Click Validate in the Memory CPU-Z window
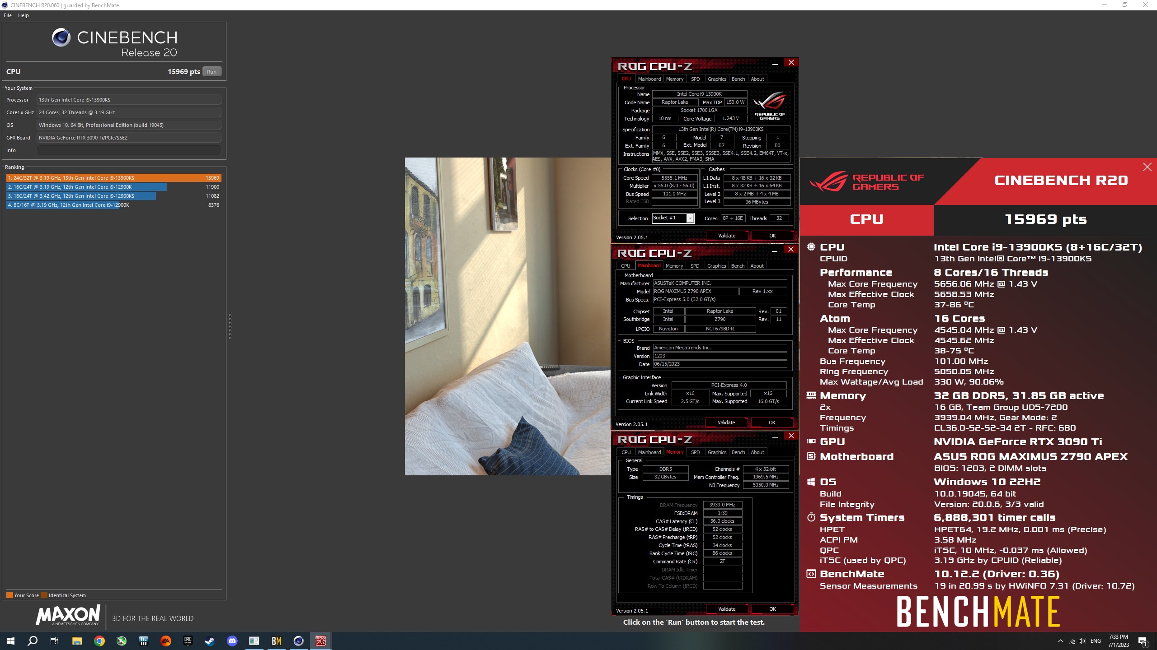1157x650 pixels. click(727, 609)
